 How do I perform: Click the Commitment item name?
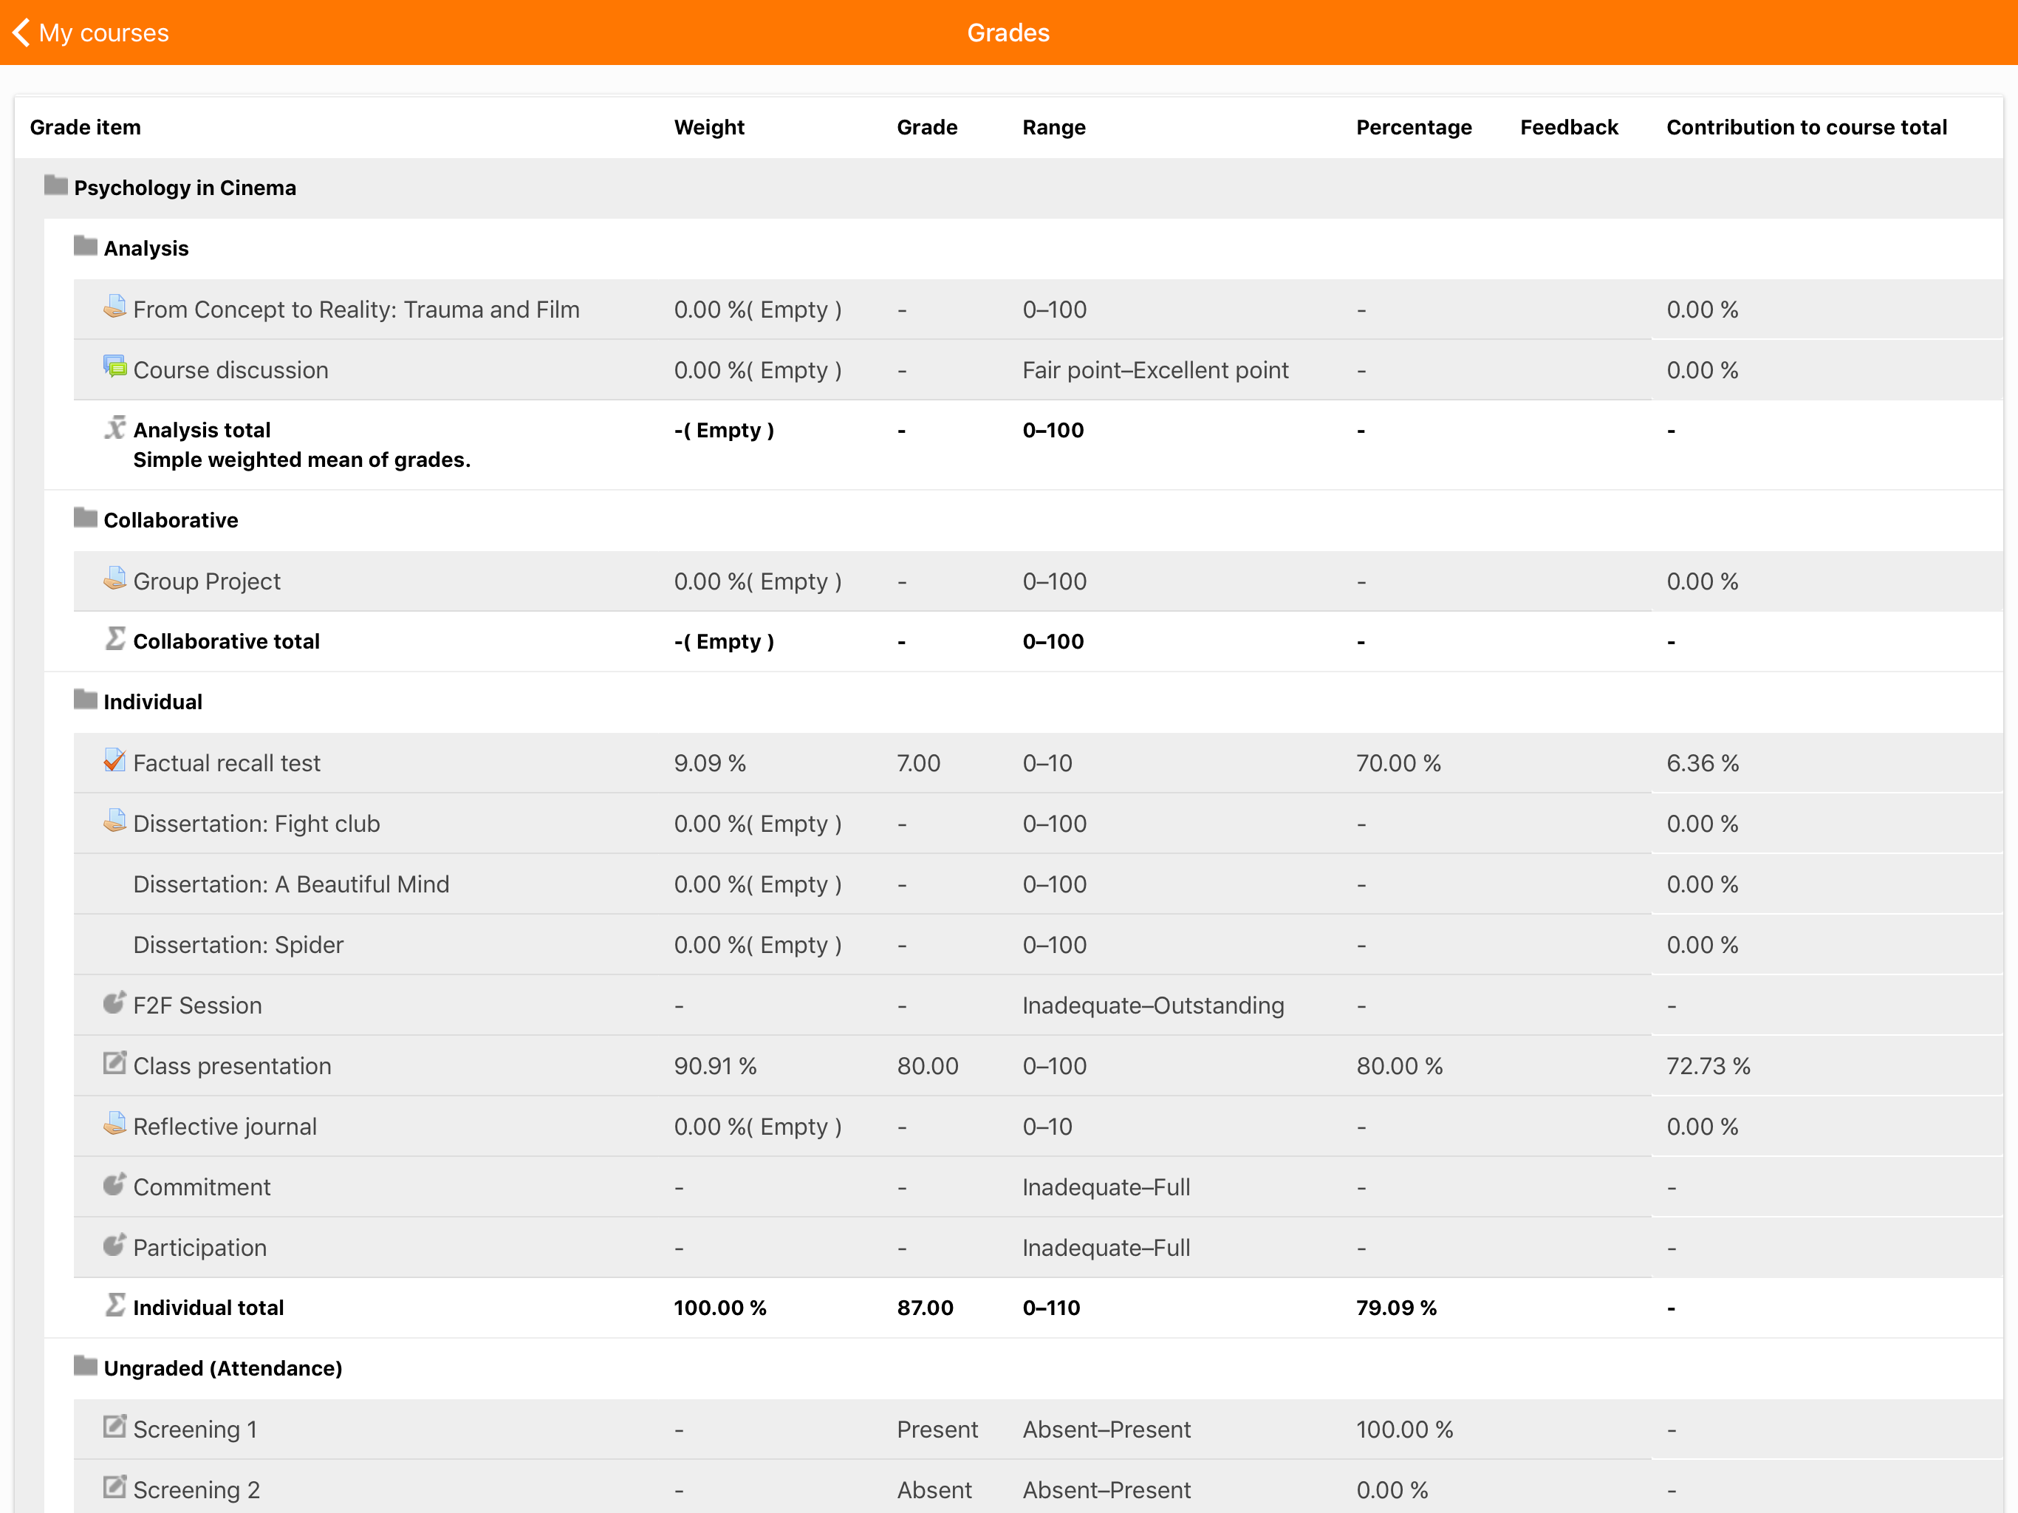pyautogui.click(x=202, y=1186)
